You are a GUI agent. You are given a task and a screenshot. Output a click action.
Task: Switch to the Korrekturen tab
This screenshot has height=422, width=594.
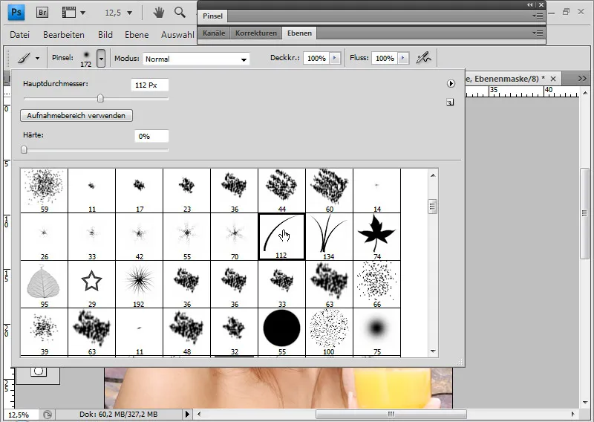(255, 33)
